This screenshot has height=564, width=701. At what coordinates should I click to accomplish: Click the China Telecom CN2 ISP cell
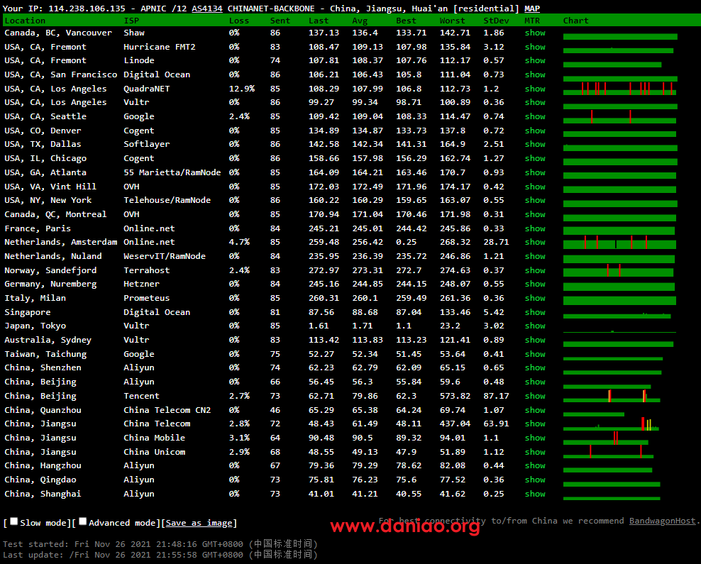[x=167, y=410]
